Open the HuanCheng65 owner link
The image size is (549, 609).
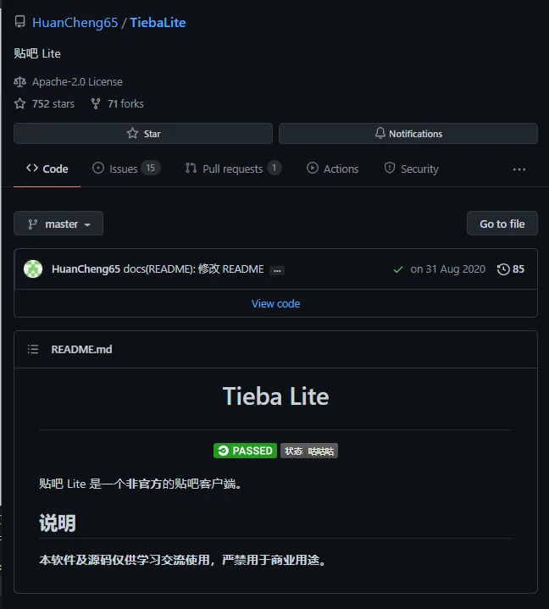pyautogui.click(x=75, y=23)
